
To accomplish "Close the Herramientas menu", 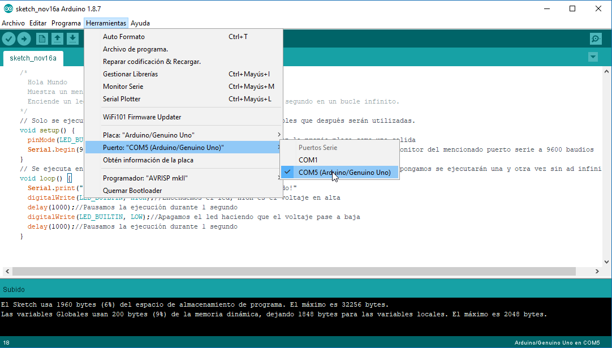I will tap(106, 23).
